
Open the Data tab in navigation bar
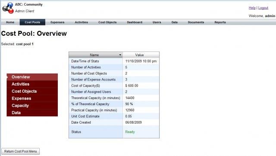coord(174,22)
